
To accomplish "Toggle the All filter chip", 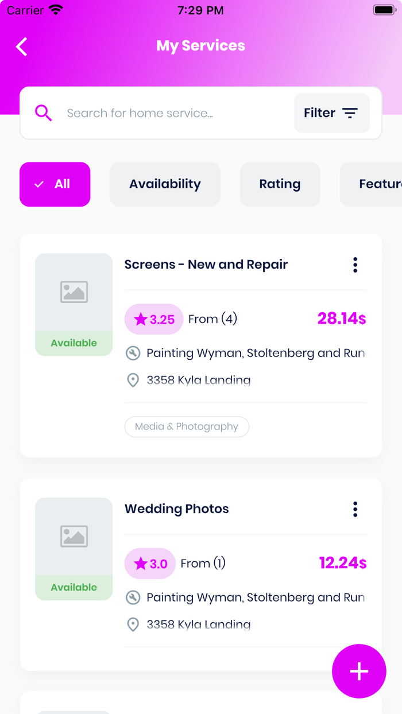I will tap(55, 184).
